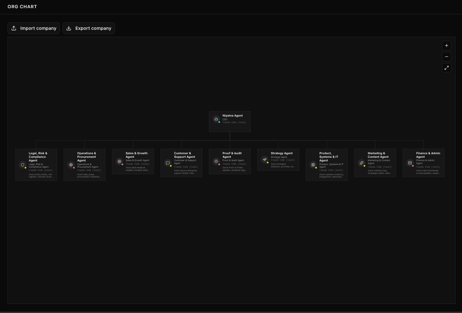Click the fit-to-view expand arrows icon
This screenshot has width=462, height=313.
[x=447, y=68]
